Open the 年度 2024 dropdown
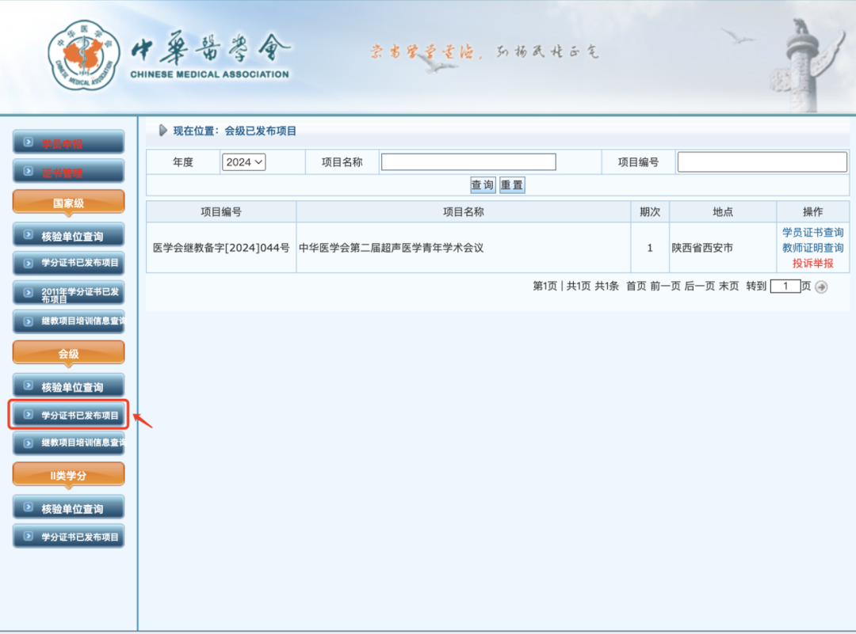 (x=243, y=162)
